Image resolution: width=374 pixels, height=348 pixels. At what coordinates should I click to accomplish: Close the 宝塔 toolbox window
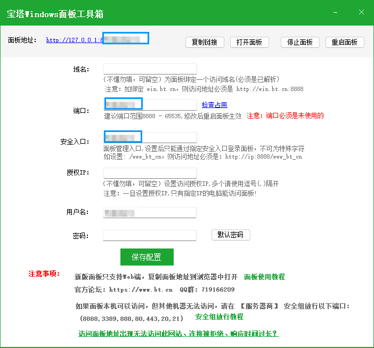click(361, 12)
